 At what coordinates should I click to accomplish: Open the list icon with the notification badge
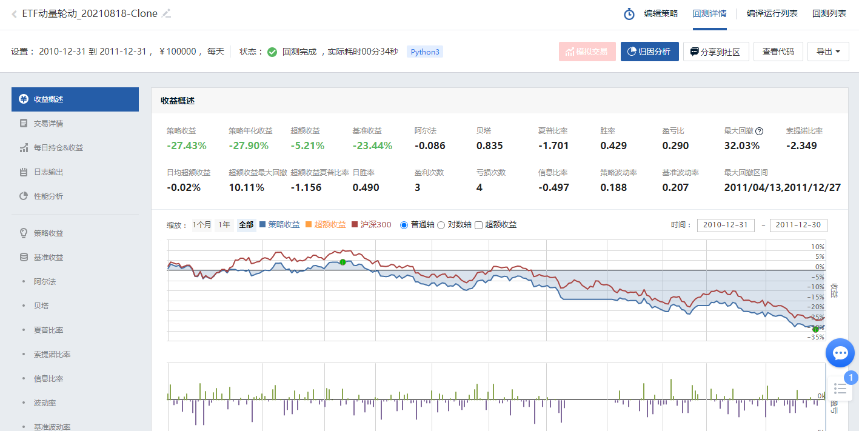(840, 388)
